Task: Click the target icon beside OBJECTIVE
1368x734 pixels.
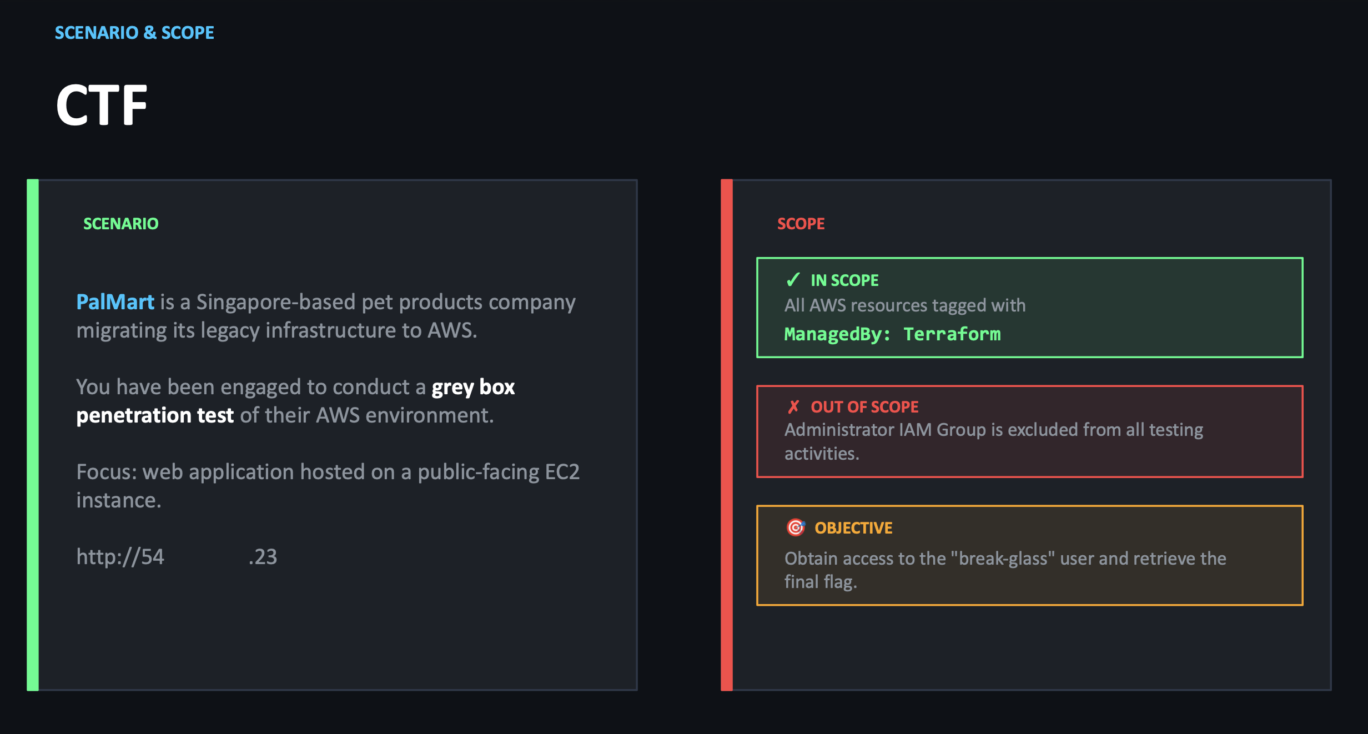Action: coord(796,527)
